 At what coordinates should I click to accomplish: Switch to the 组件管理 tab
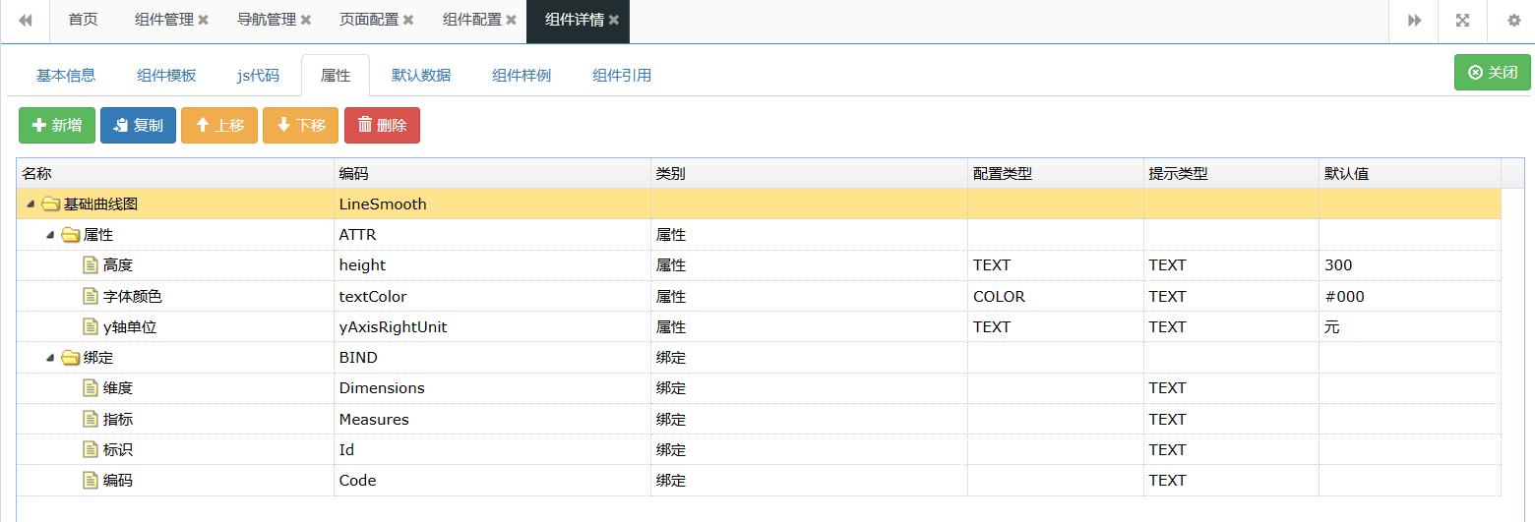click(x=164, y=20)
